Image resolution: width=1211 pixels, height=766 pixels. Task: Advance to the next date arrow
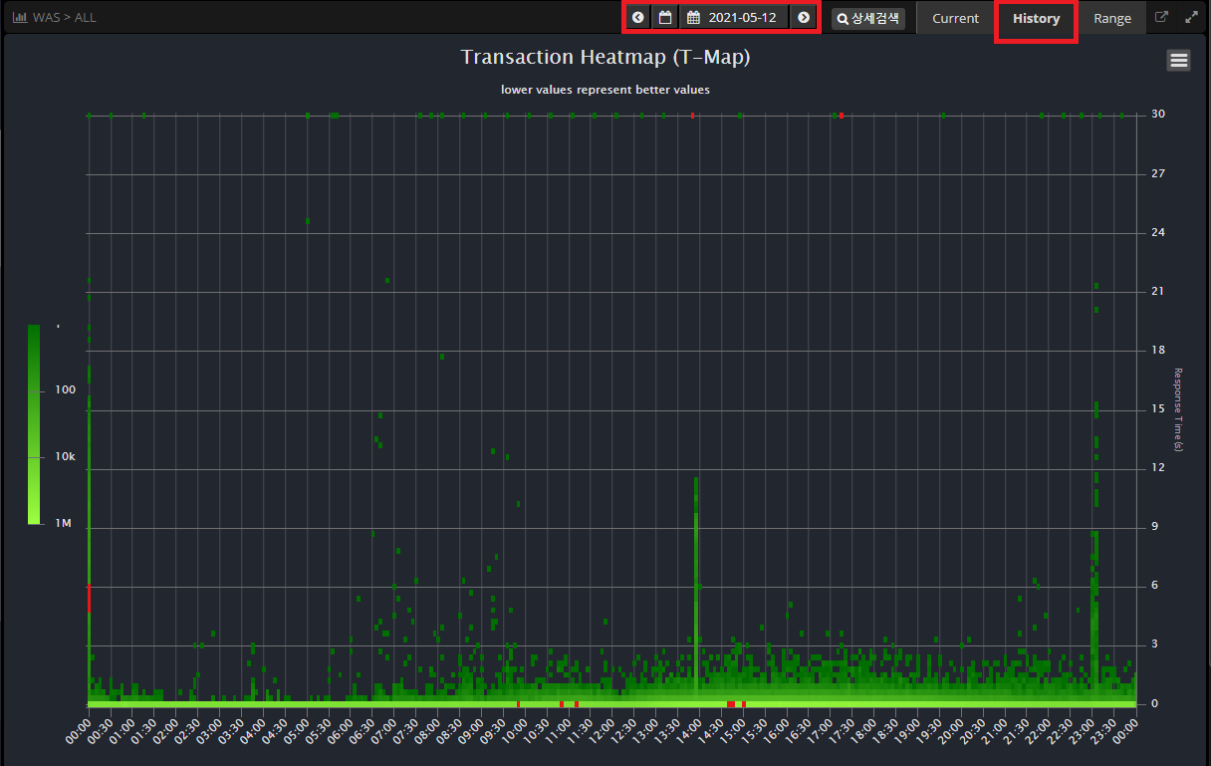coord(804,18)
